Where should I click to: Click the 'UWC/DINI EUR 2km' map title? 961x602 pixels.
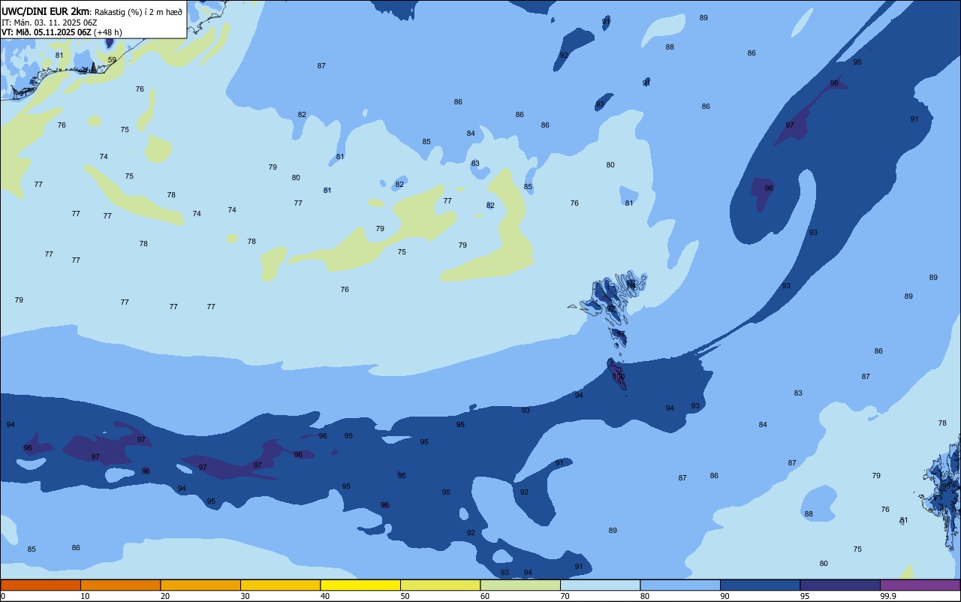[x=46, y=11]
